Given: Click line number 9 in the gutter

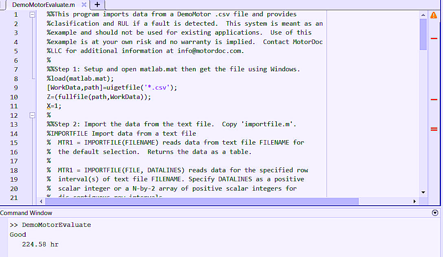Looking at the screenshot, I should coord(16,88).
